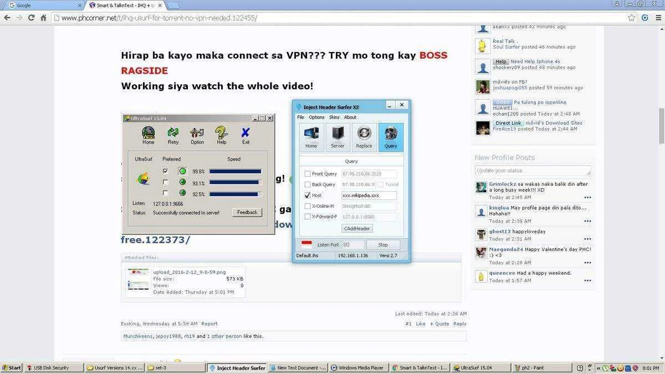Check the 93.1% server preferred checkbox

point(165,182)
